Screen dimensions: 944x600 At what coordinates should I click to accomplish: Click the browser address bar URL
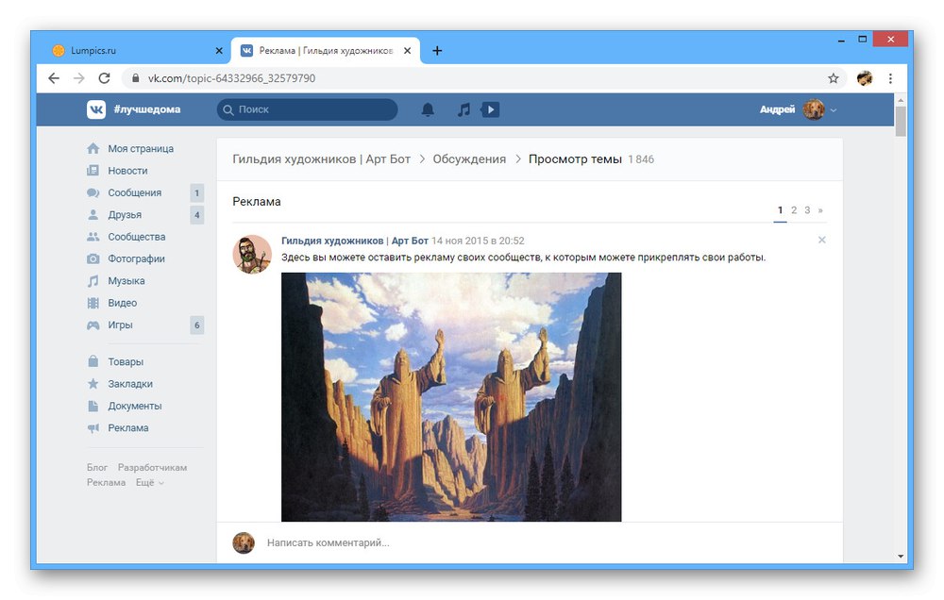click(232, 78)
